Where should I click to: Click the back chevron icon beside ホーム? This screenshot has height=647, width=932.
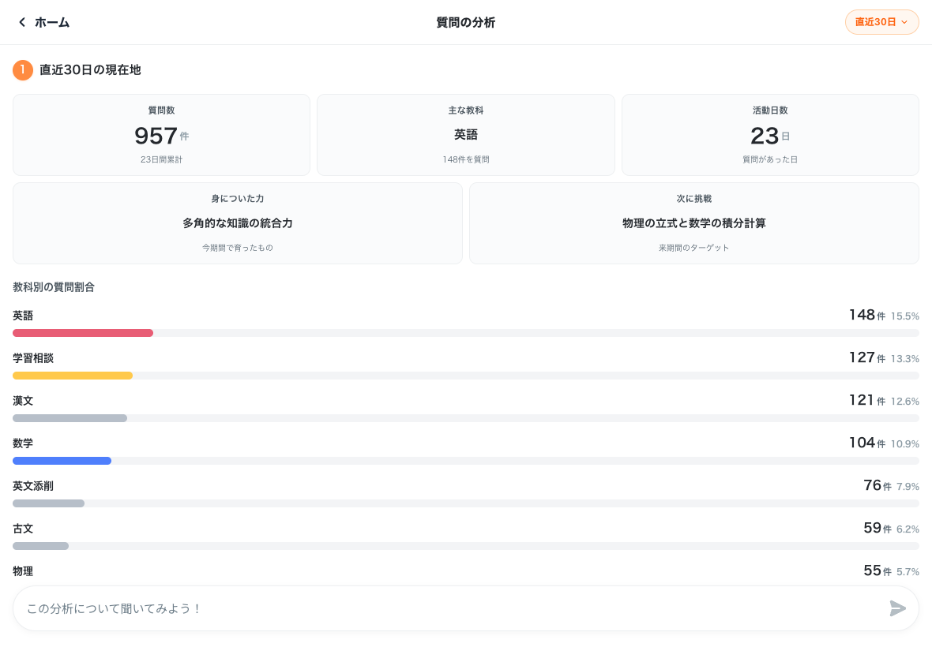coord(22,22)
